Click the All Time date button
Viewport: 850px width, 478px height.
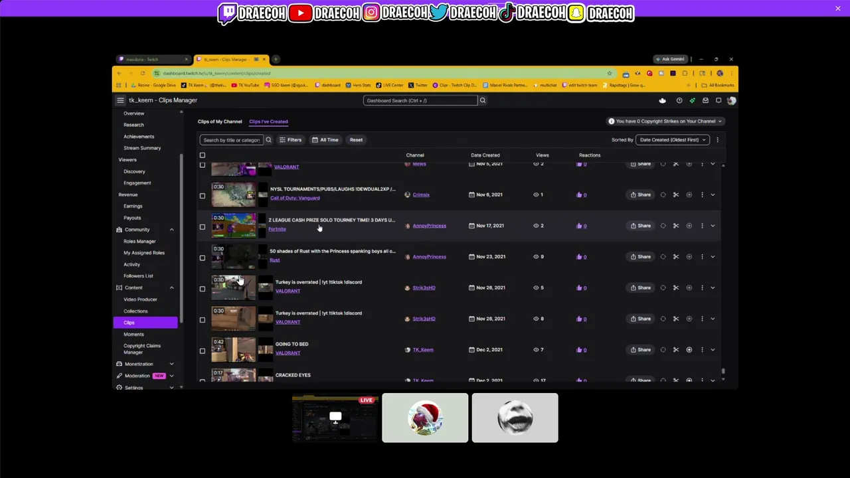pyautogui.click(x=325, y=139)
